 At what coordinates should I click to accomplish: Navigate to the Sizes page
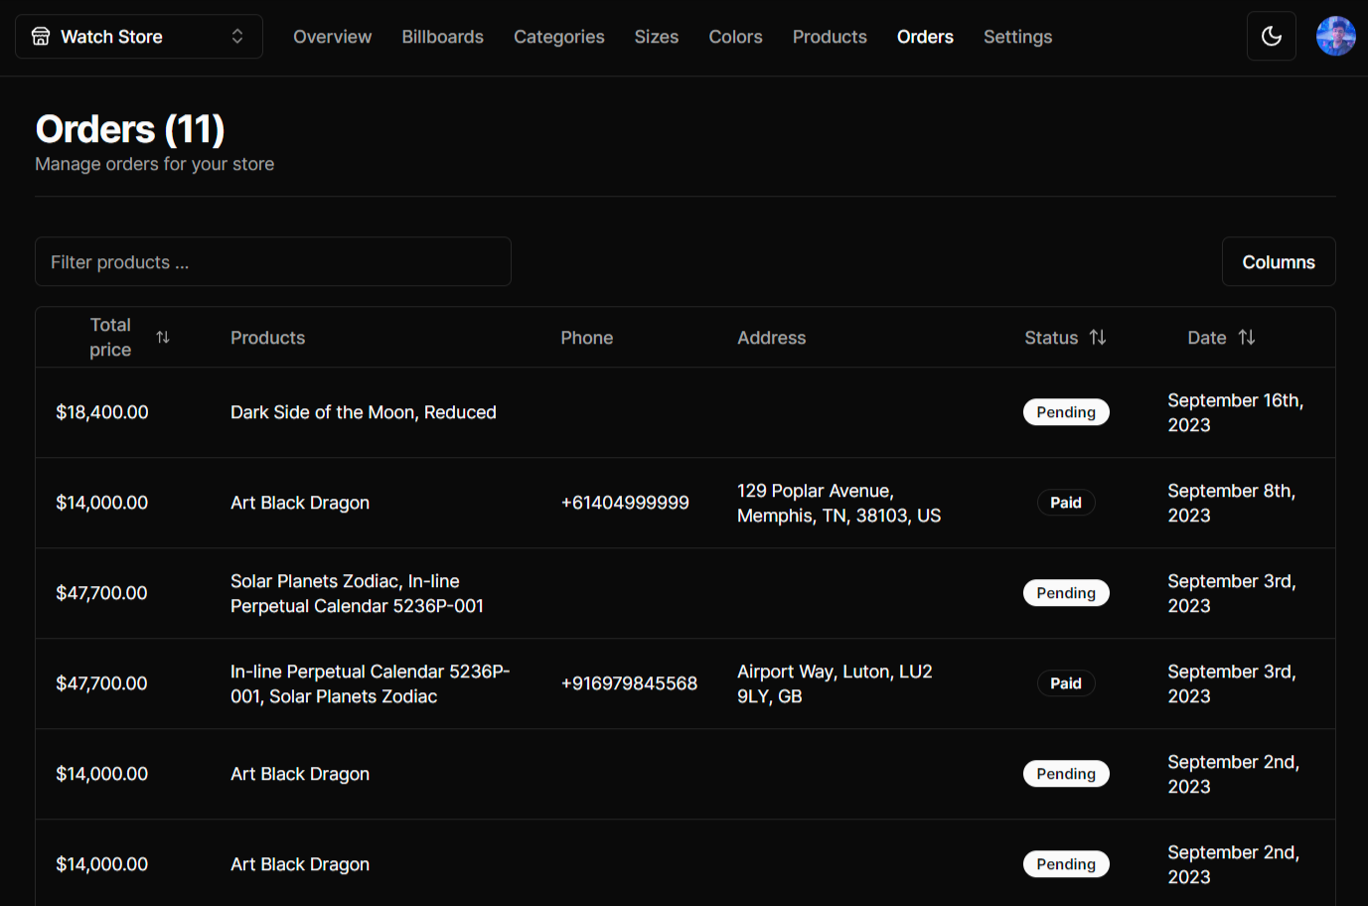pos(656,37)
